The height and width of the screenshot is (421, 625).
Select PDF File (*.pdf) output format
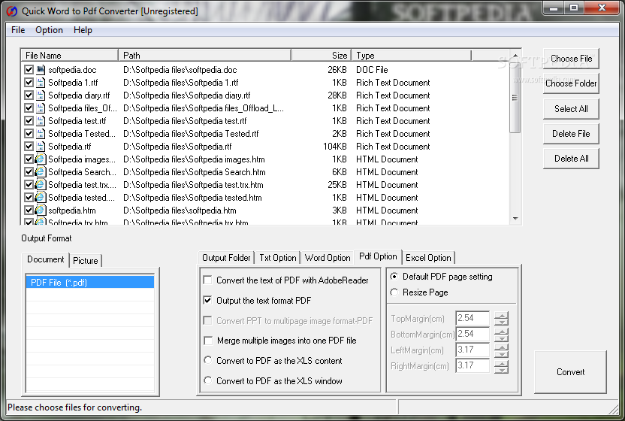(x=90, y=282)
